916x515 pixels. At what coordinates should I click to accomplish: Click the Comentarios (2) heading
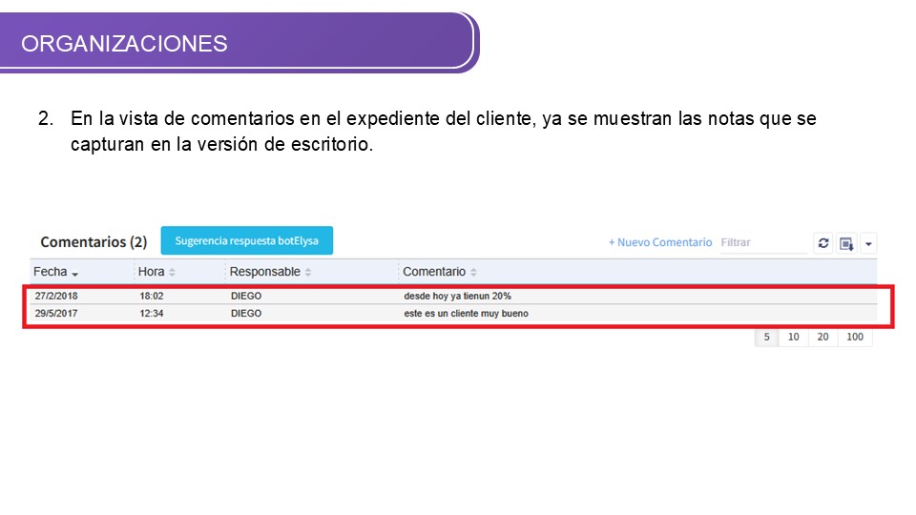pos(94,241)
